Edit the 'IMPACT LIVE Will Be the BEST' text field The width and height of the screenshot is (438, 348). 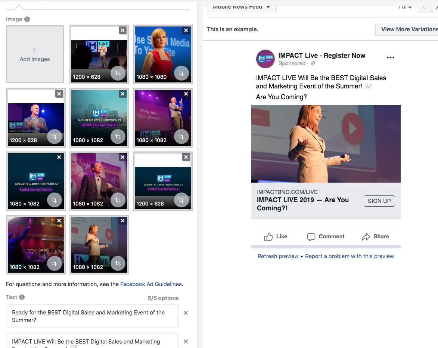[x=93, y=341]
